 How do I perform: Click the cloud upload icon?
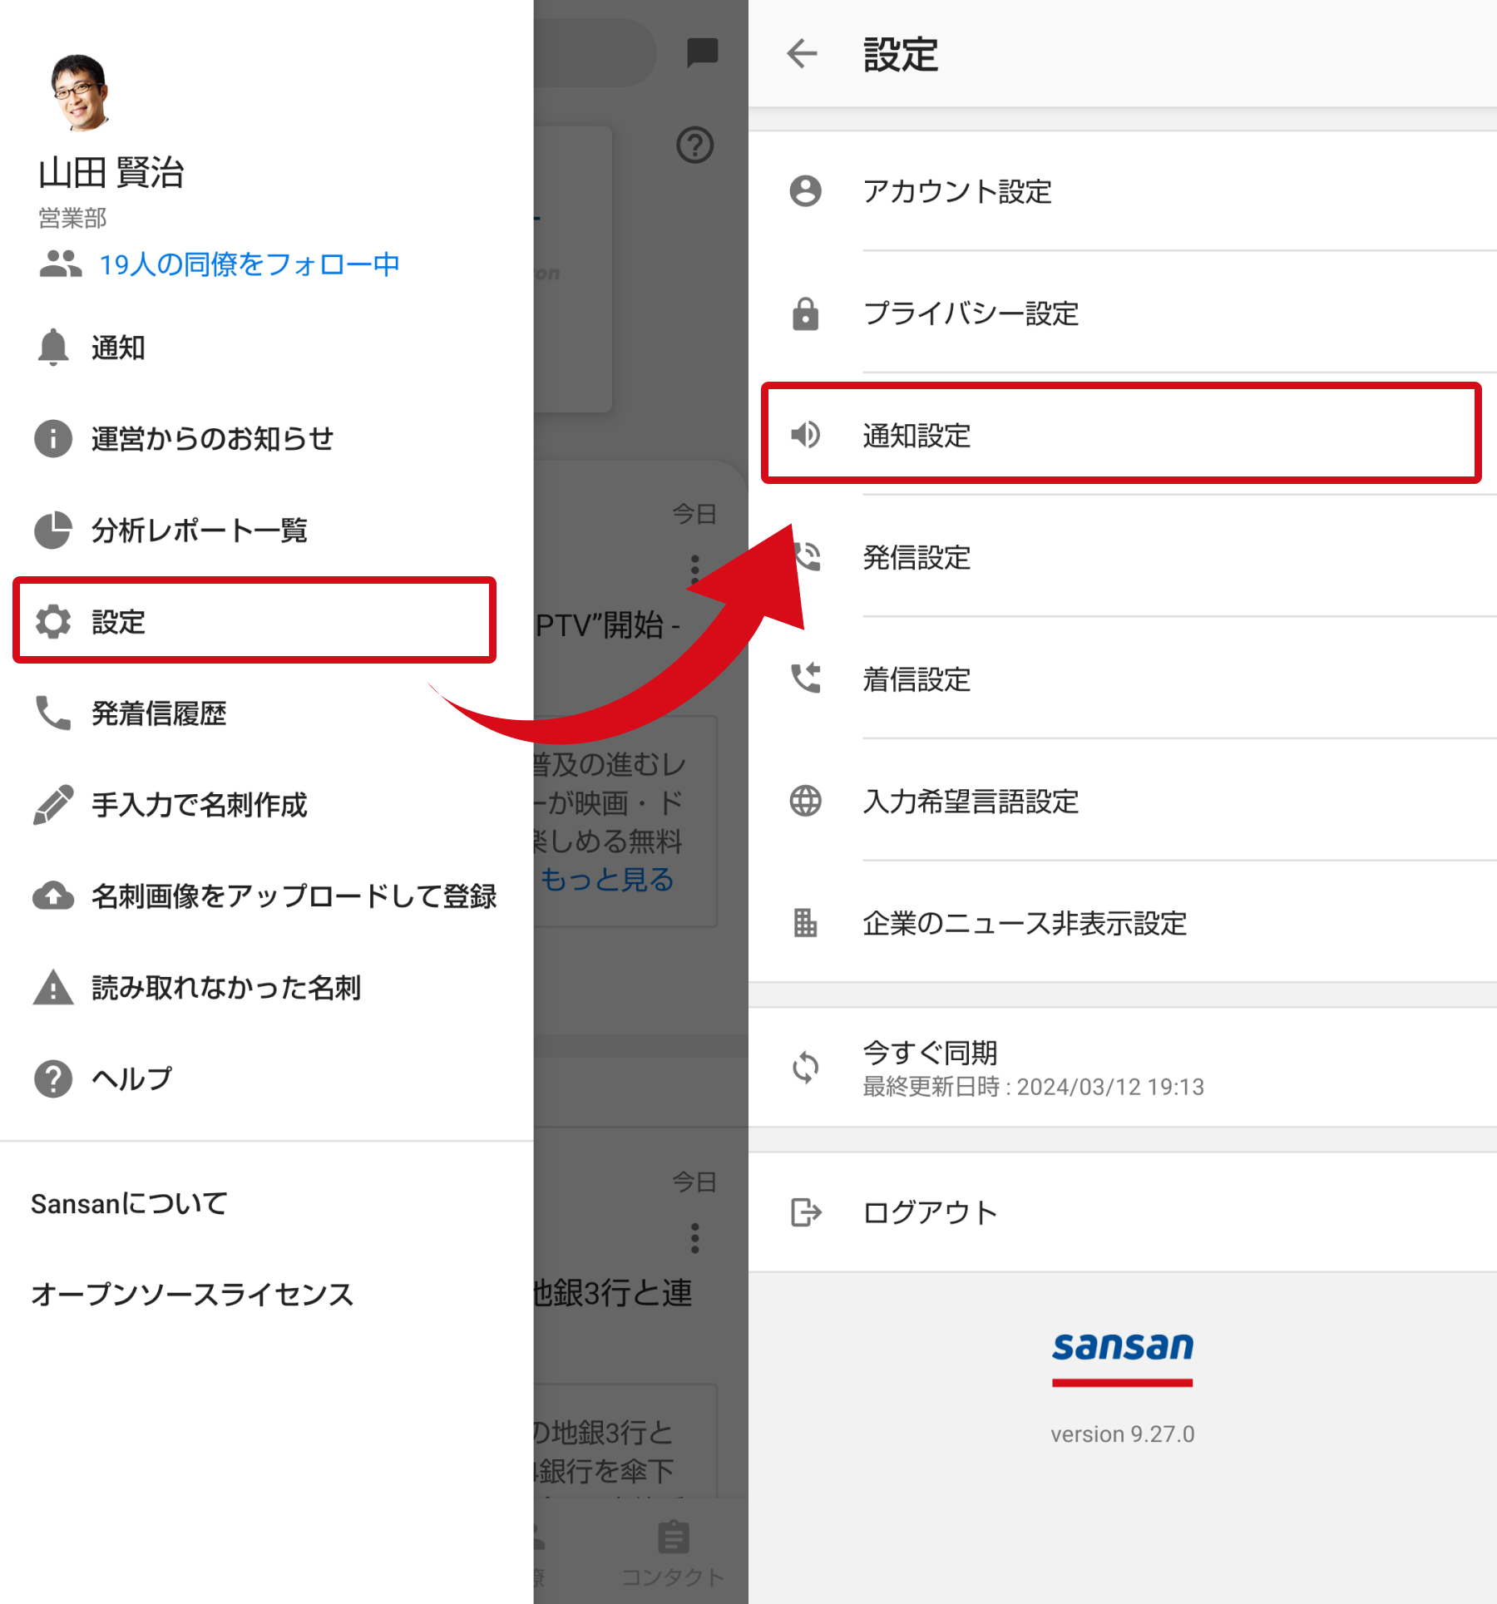[53, 896]
